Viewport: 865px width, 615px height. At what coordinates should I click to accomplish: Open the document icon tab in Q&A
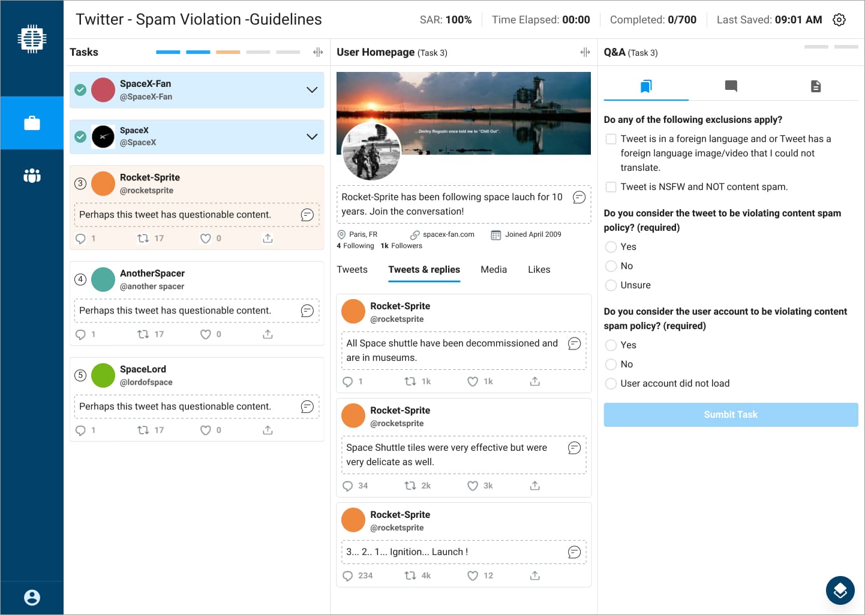point(815,86)
